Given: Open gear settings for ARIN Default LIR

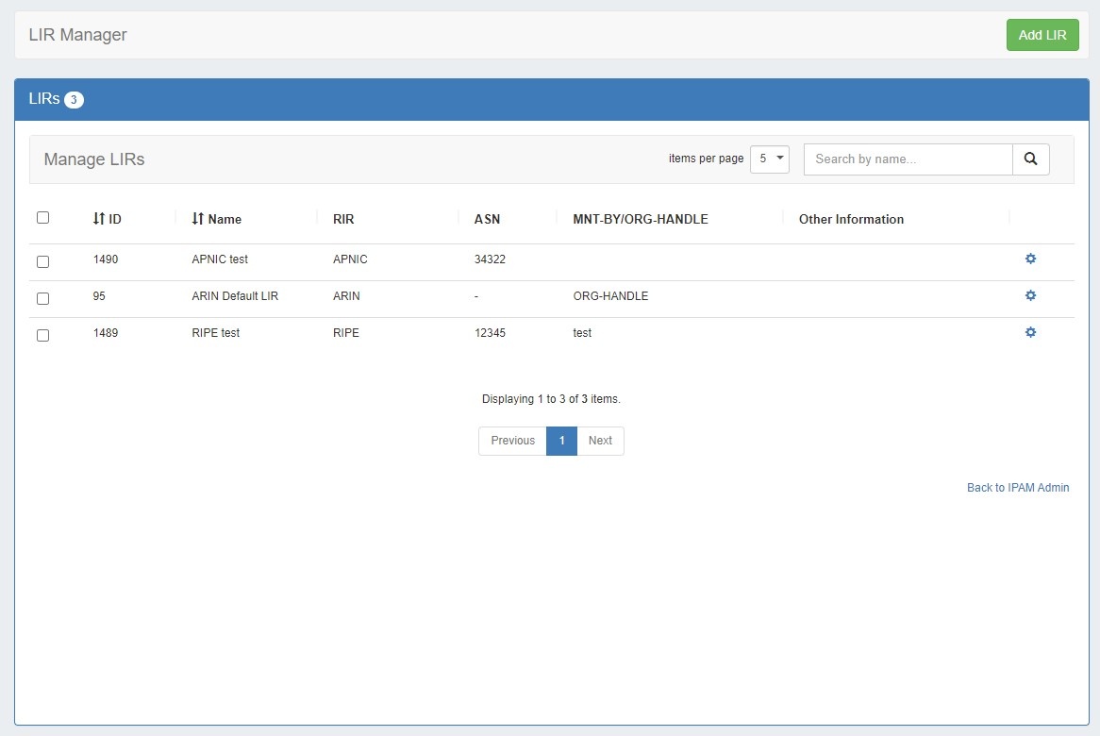Looking at the screenshot, I should click(x=1030, y=295).
